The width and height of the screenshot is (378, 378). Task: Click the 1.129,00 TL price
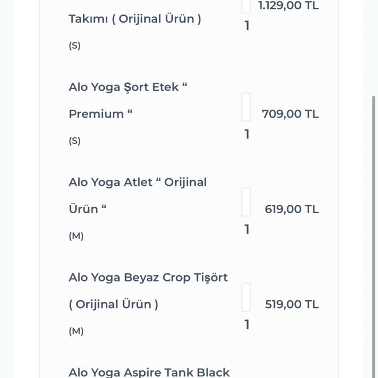click(288, 6)
